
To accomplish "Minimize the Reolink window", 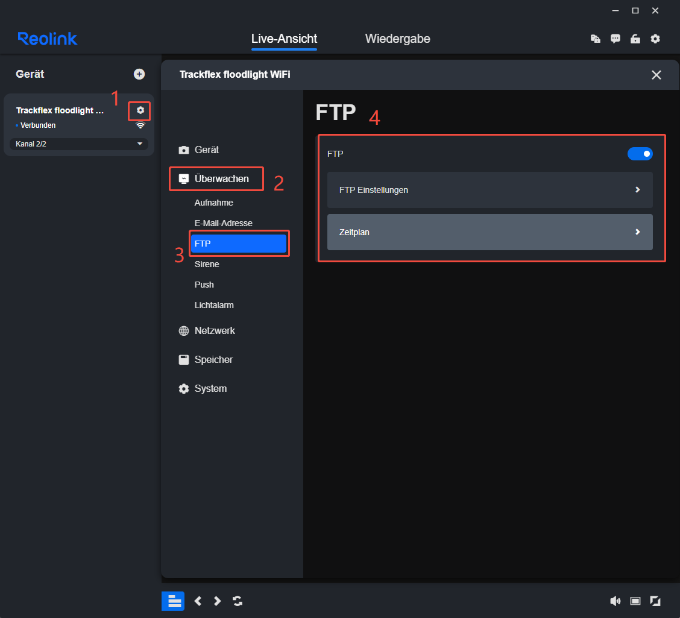I will pos(615,10).
